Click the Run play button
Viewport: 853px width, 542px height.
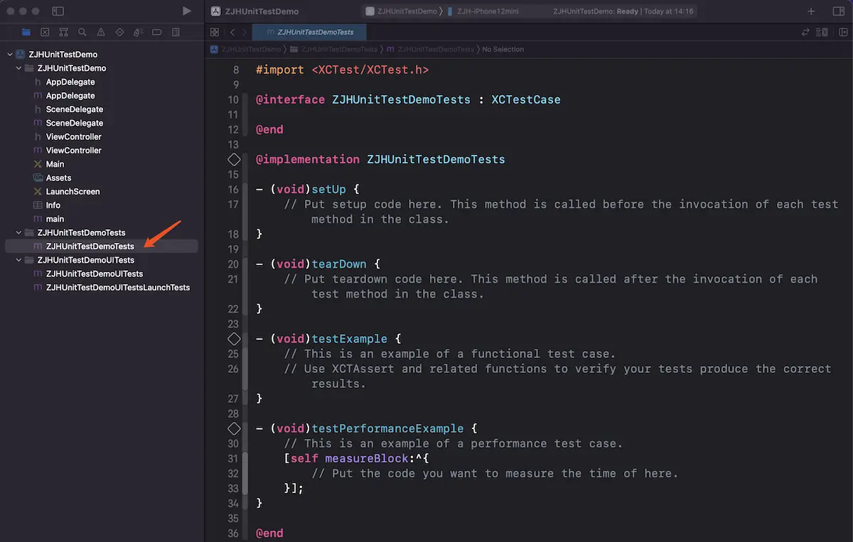(186, 11)
